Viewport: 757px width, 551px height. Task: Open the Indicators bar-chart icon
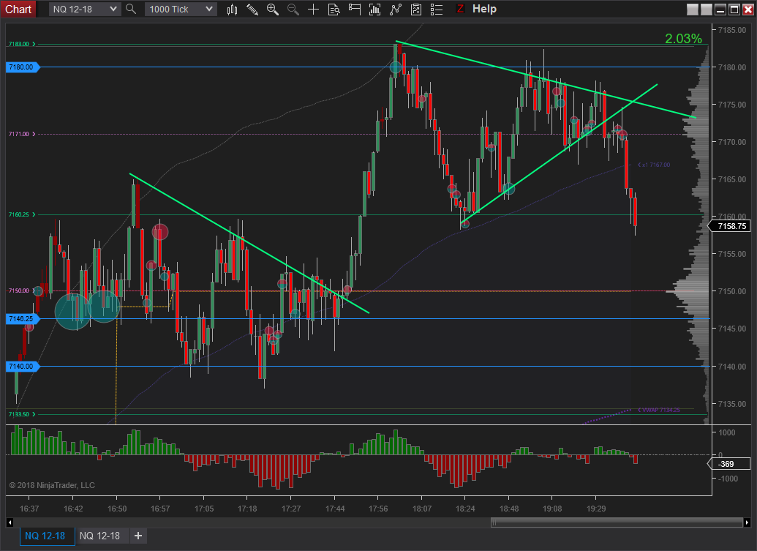(x=374, y=10)
